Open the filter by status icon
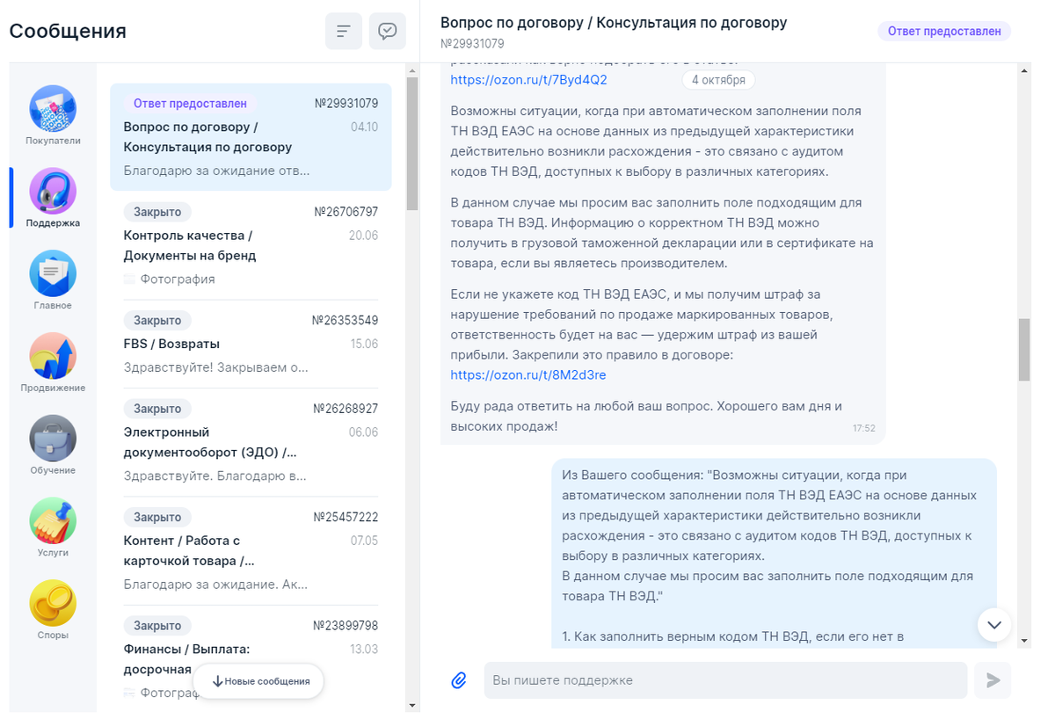The height and width of the screenshot is (719, 1055). [387, 30]
